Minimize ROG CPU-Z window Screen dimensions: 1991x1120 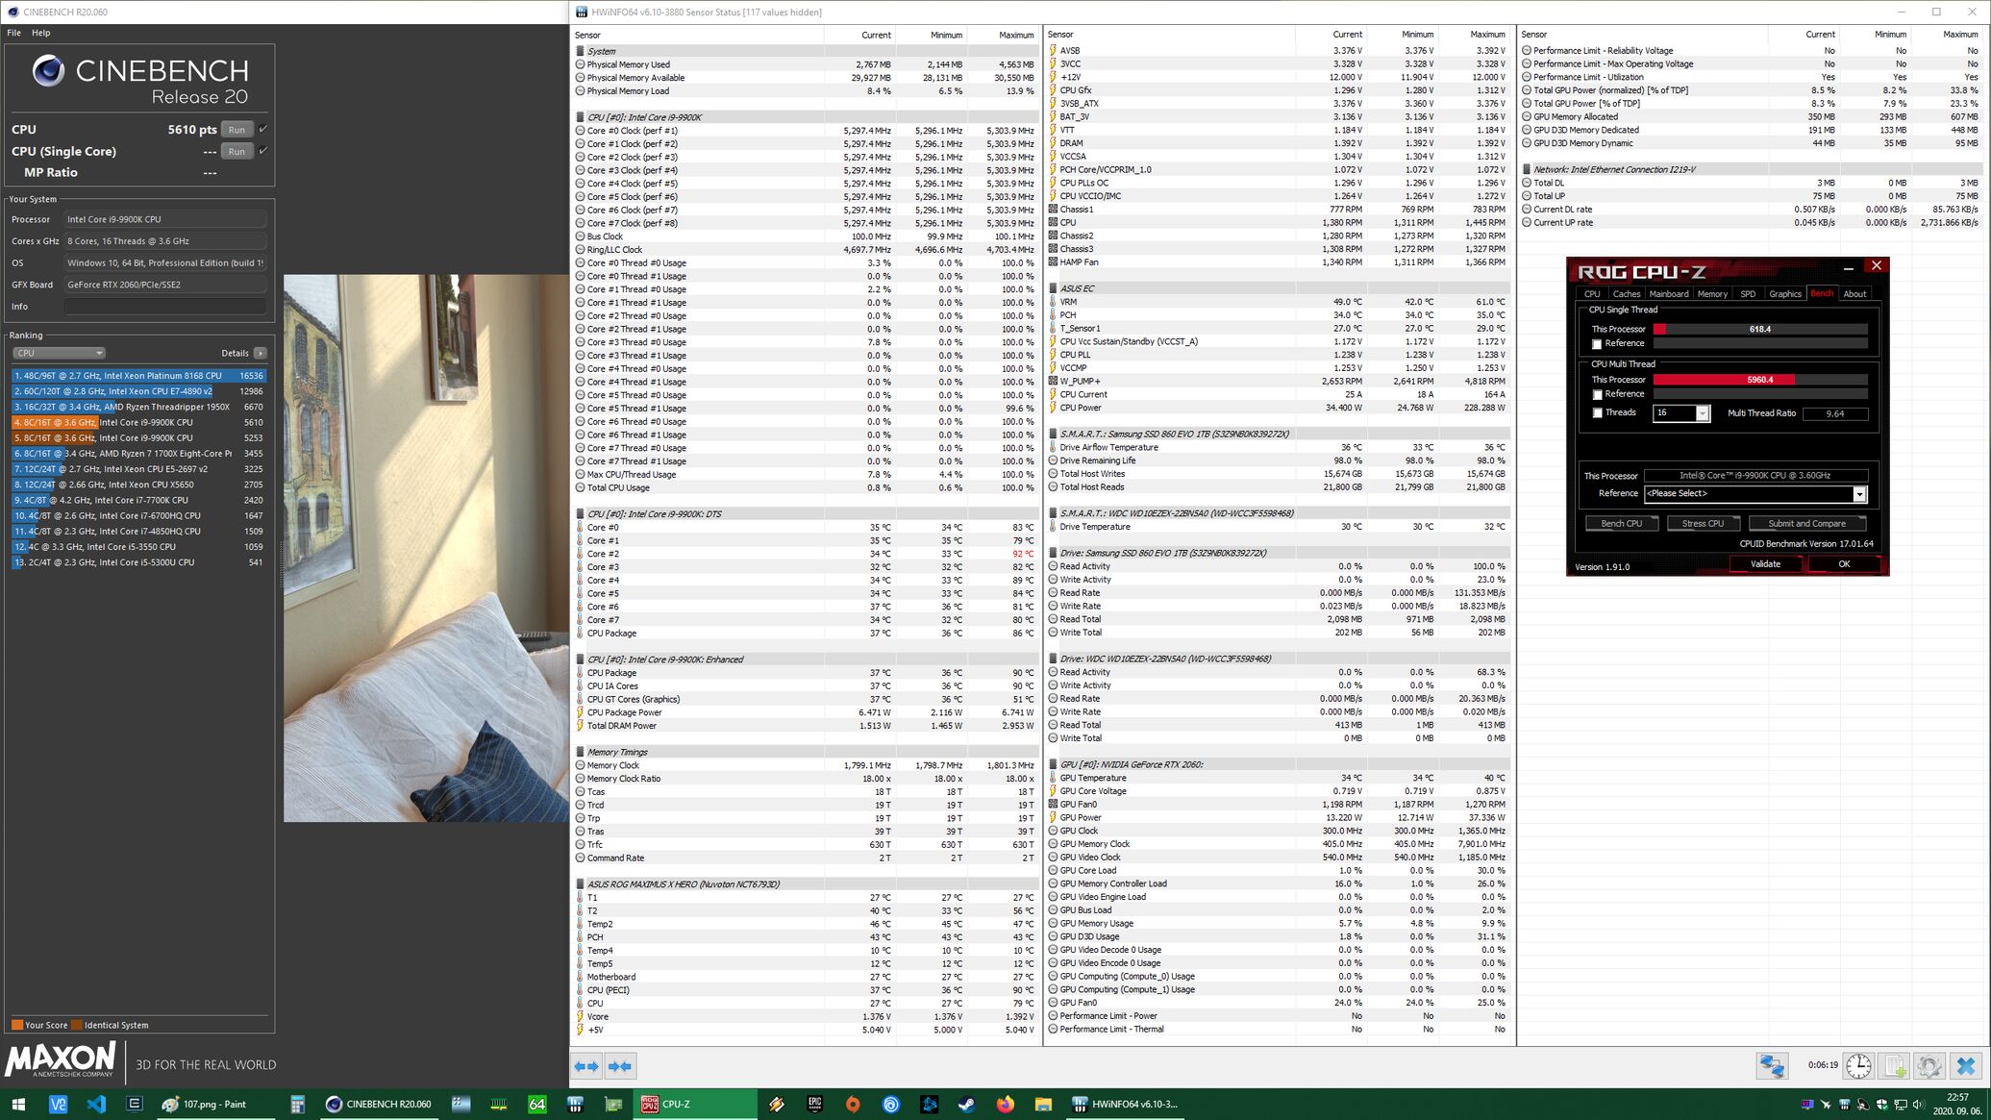point(1848,267)
